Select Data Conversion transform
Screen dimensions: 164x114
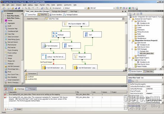tap(13, 37)
